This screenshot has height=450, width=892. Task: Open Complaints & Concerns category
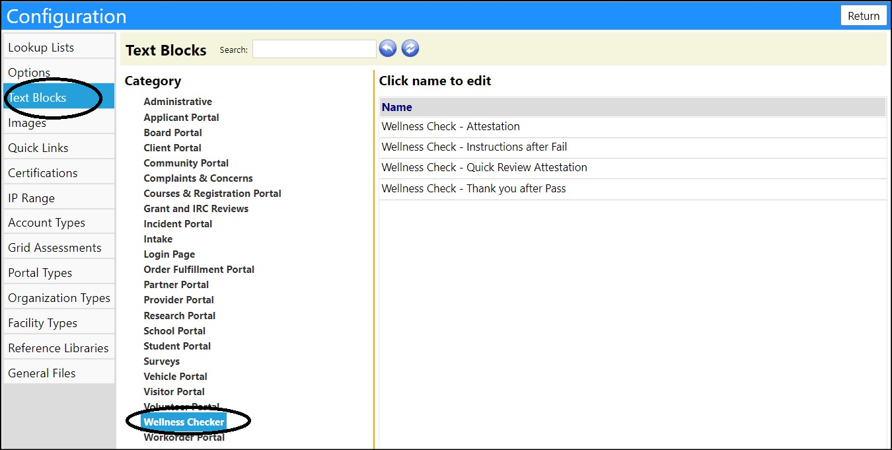pos(198,178)
